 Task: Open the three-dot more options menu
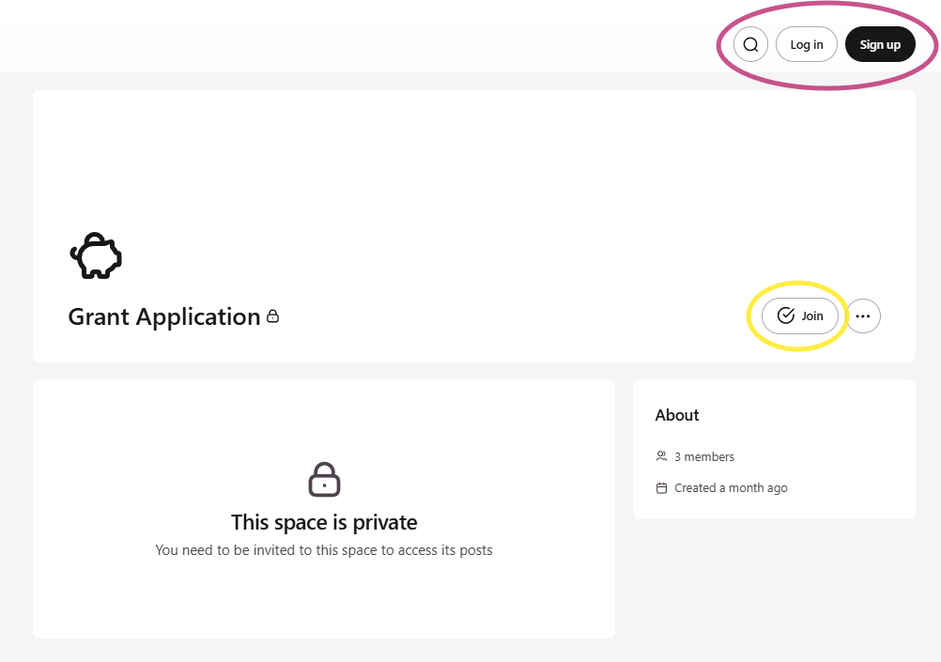863,316
